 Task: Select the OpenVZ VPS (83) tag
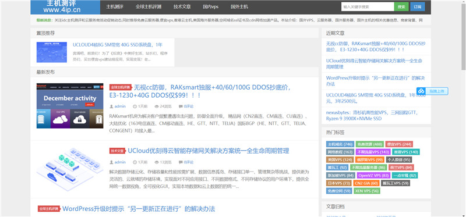coord(373,175)
